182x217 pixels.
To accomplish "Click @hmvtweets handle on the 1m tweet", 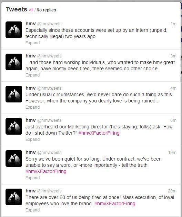I will tap(49, 24).
